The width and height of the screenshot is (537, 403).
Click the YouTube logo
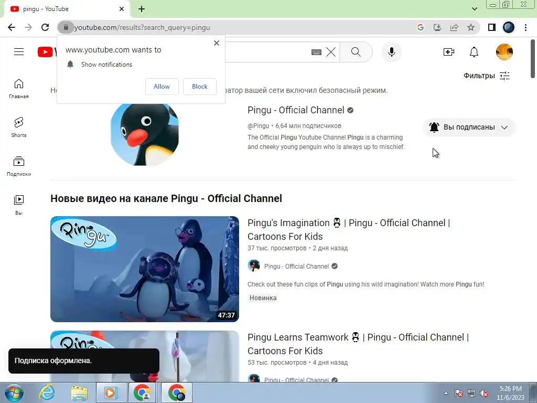point(47,52)
